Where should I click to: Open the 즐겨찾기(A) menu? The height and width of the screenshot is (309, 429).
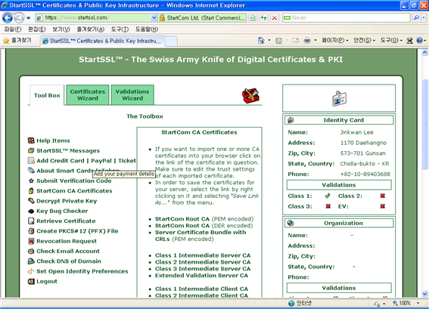point(90,29)
